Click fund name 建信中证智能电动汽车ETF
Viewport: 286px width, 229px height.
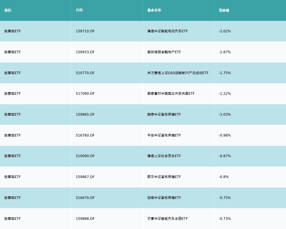pyautogui.click(x=167, y=31)
